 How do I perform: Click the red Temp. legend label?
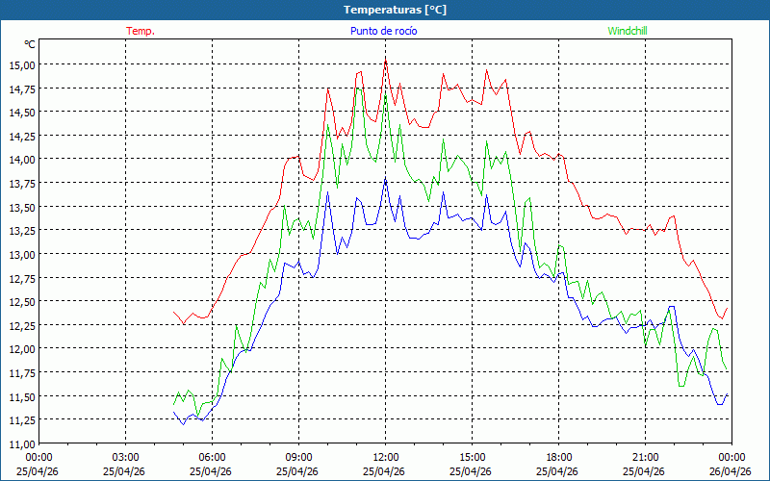141,31
